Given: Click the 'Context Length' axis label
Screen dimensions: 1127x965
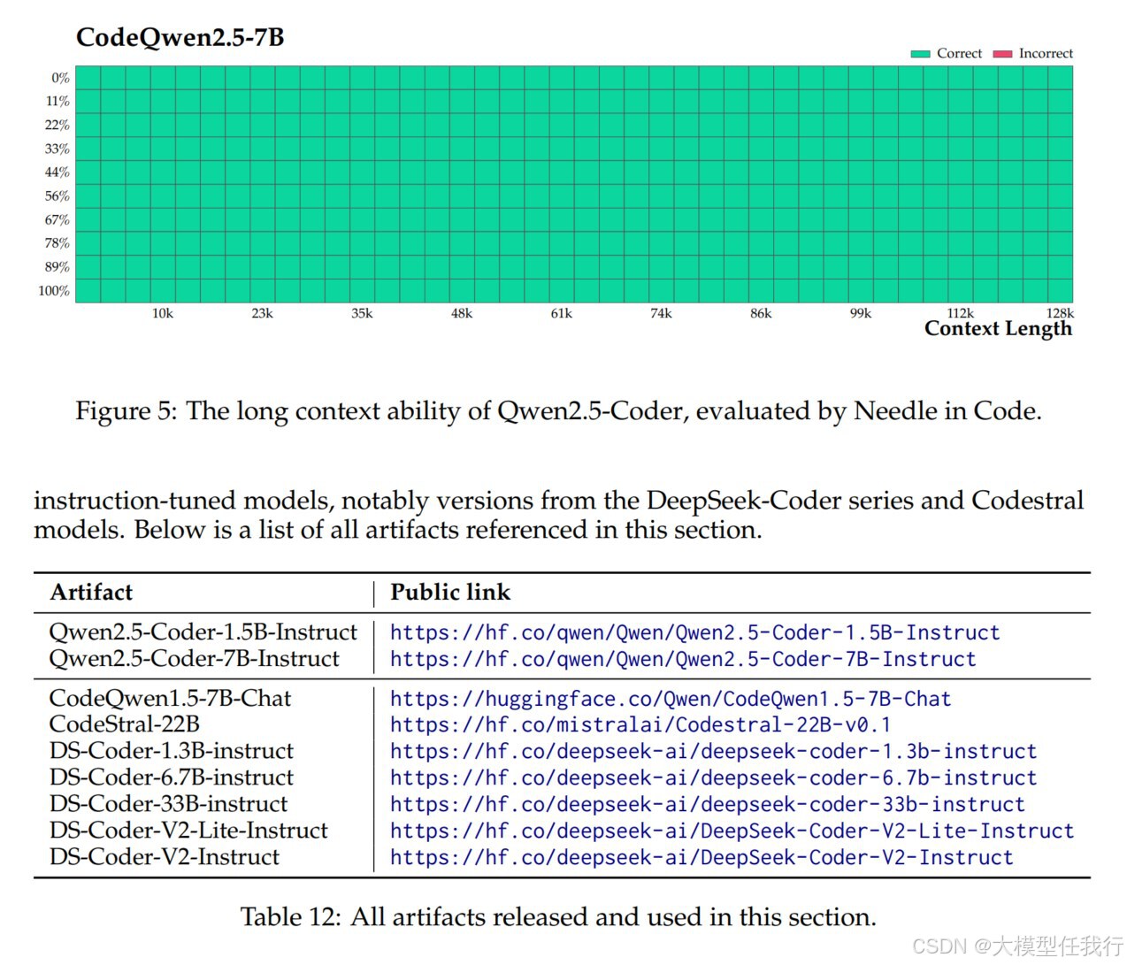Looking at the screenshot, I should click(x=998, y=329).
